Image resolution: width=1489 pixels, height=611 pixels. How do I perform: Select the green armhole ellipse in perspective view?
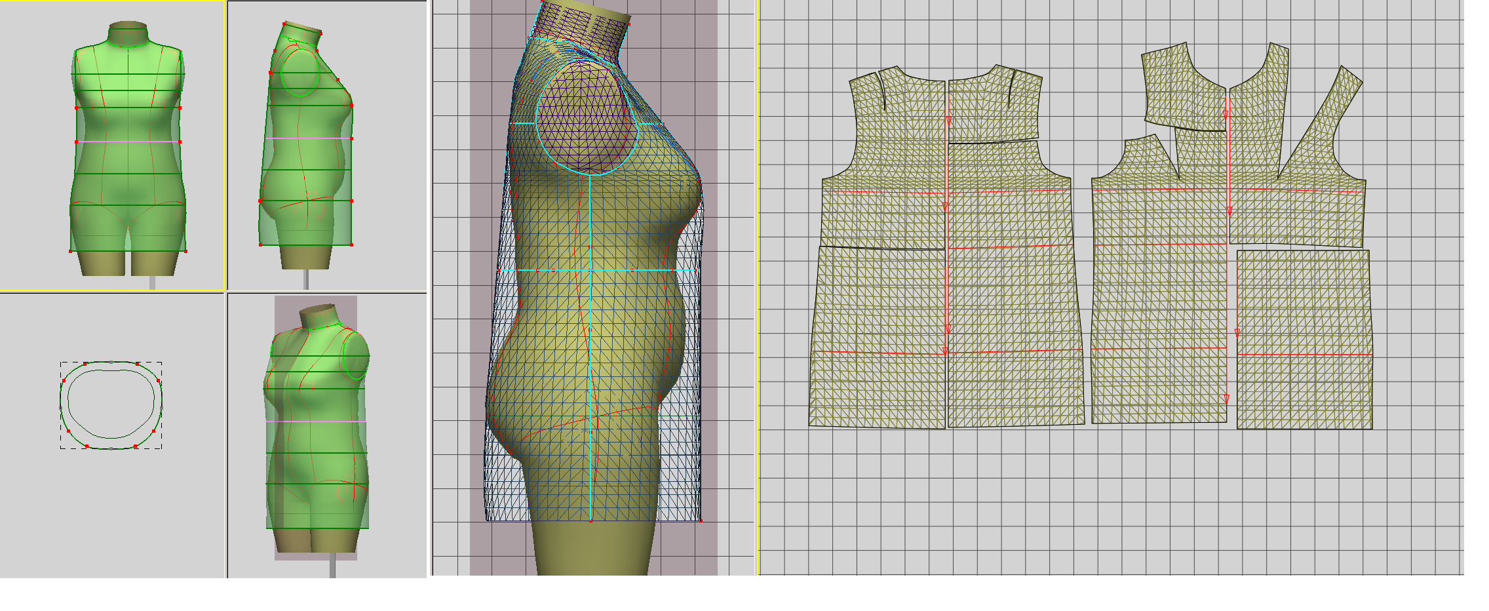point(356,355)
